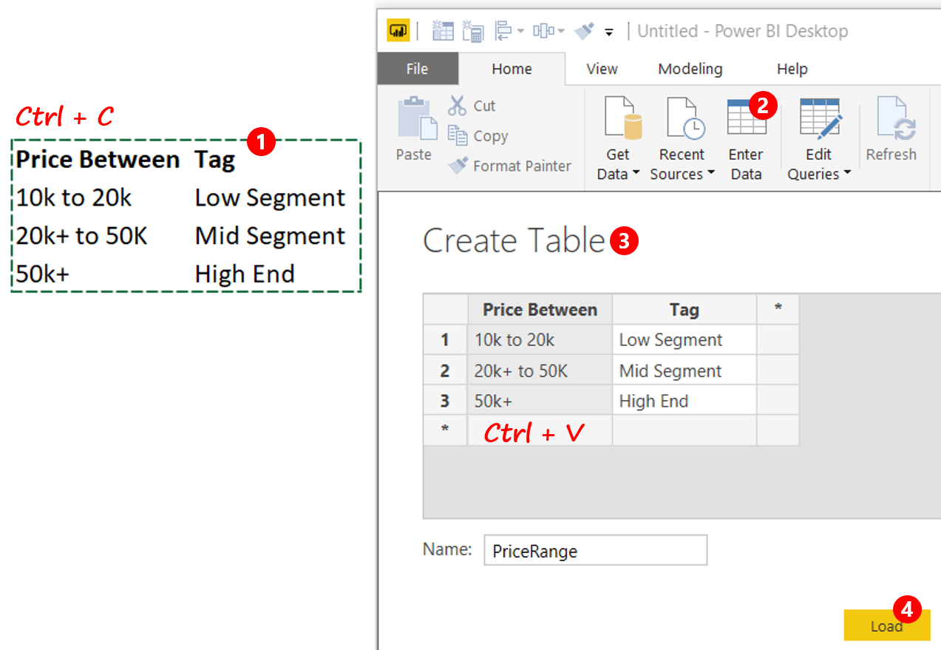Click the Load button
The height and width of the screenshot is (650, 941).
[x=886, y=625]
